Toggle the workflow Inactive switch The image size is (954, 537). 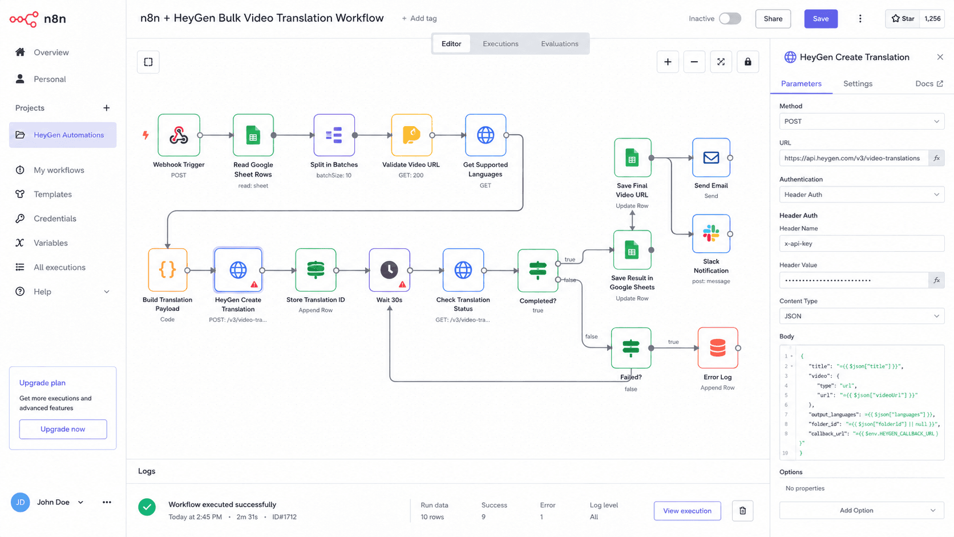click(x=730, y=18)
